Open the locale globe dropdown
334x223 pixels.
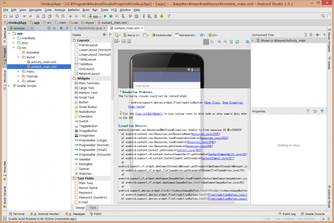click(202, 35)
